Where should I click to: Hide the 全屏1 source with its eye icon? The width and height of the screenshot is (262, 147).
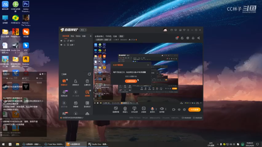tap(61, 45)
